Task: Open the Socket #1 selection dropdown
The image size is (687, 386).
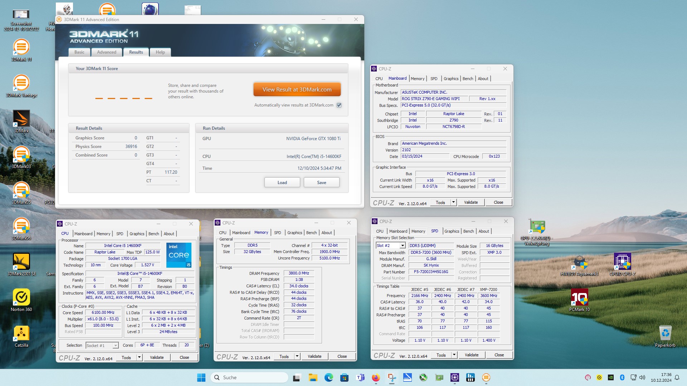Action: pyautogui.click(x=102, y=346)
